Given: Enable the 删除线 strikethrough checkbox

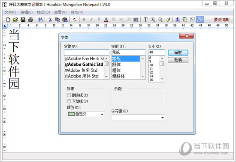Looking at the screenshot, I should 69,95.
